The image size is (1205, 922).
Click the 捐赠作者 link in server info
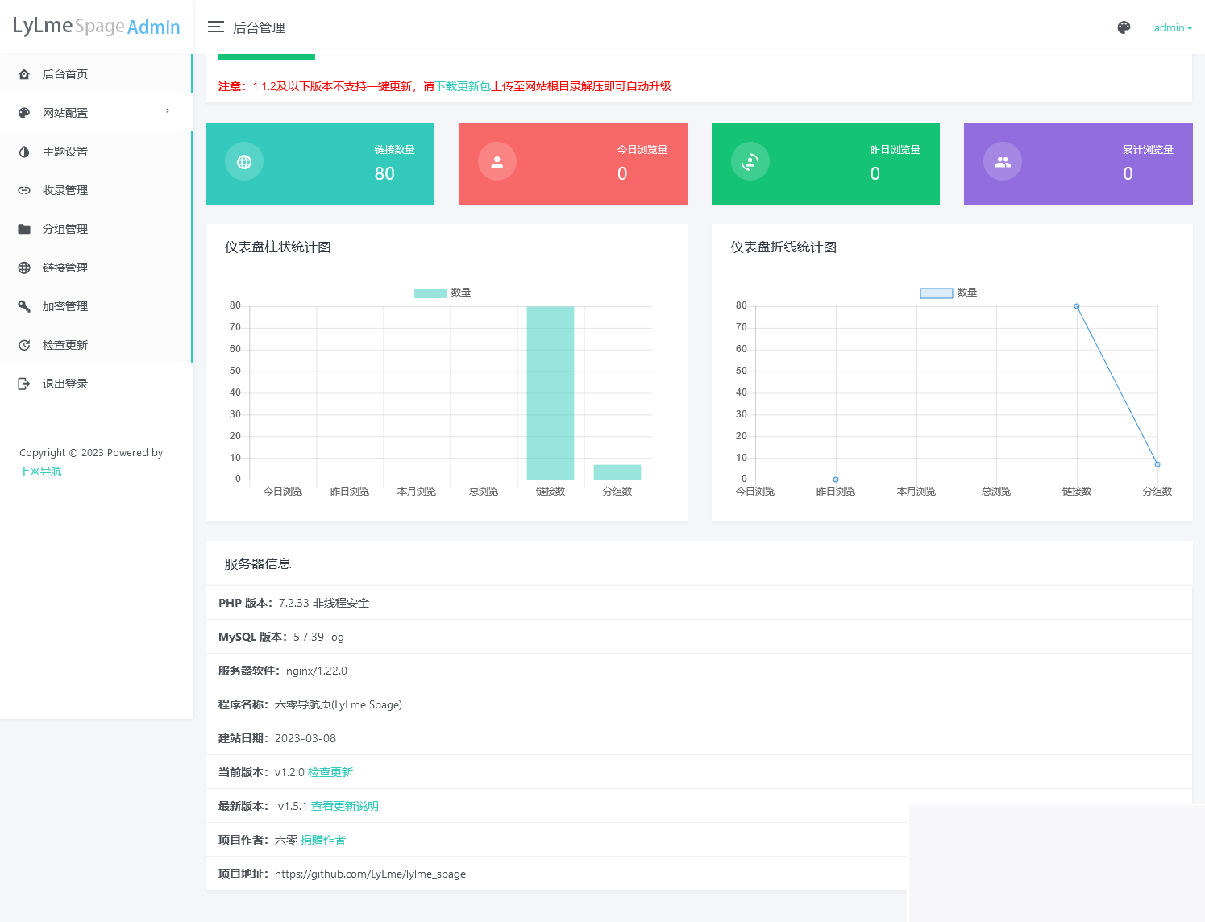(323, 839)
